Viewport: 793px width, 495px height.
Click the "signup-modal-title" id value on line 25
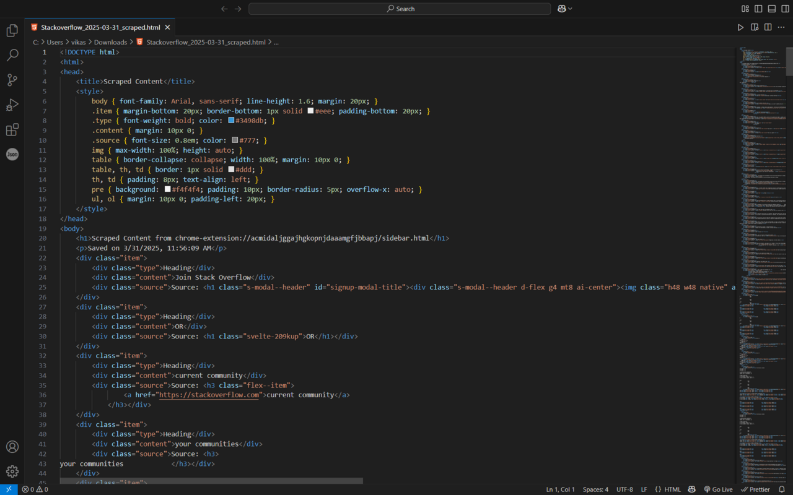[x=367, y=287]
